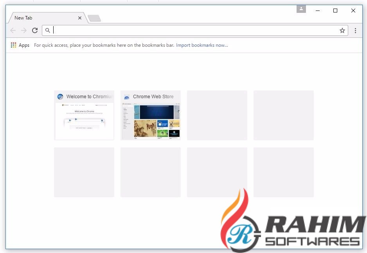Click the Chromium logo on the Welcome tile
The height and width of the screenshot is (253, 367).
[60, 97]
